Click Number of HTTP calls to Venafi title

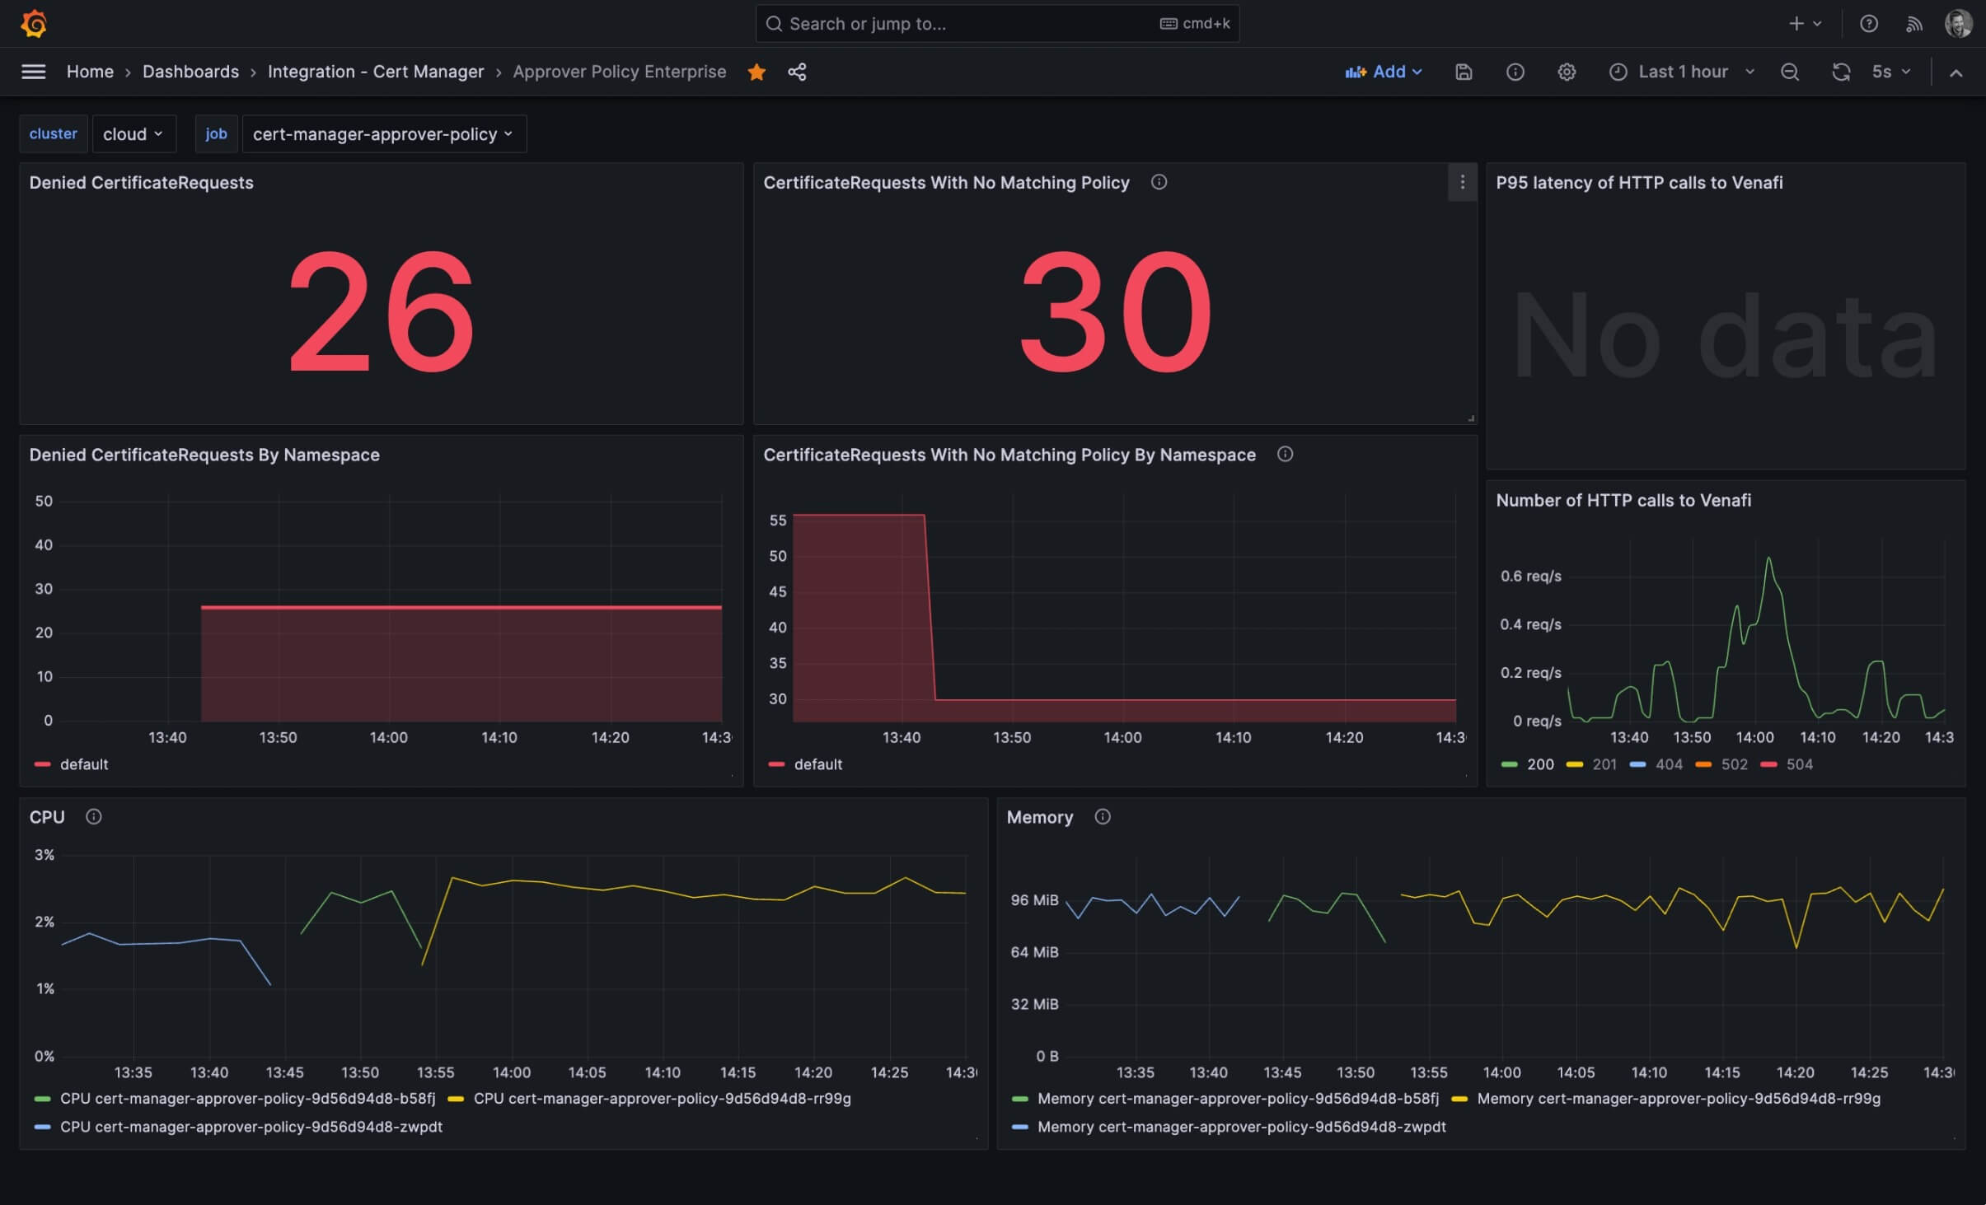pyautogui.click(x=1623, y=500)
